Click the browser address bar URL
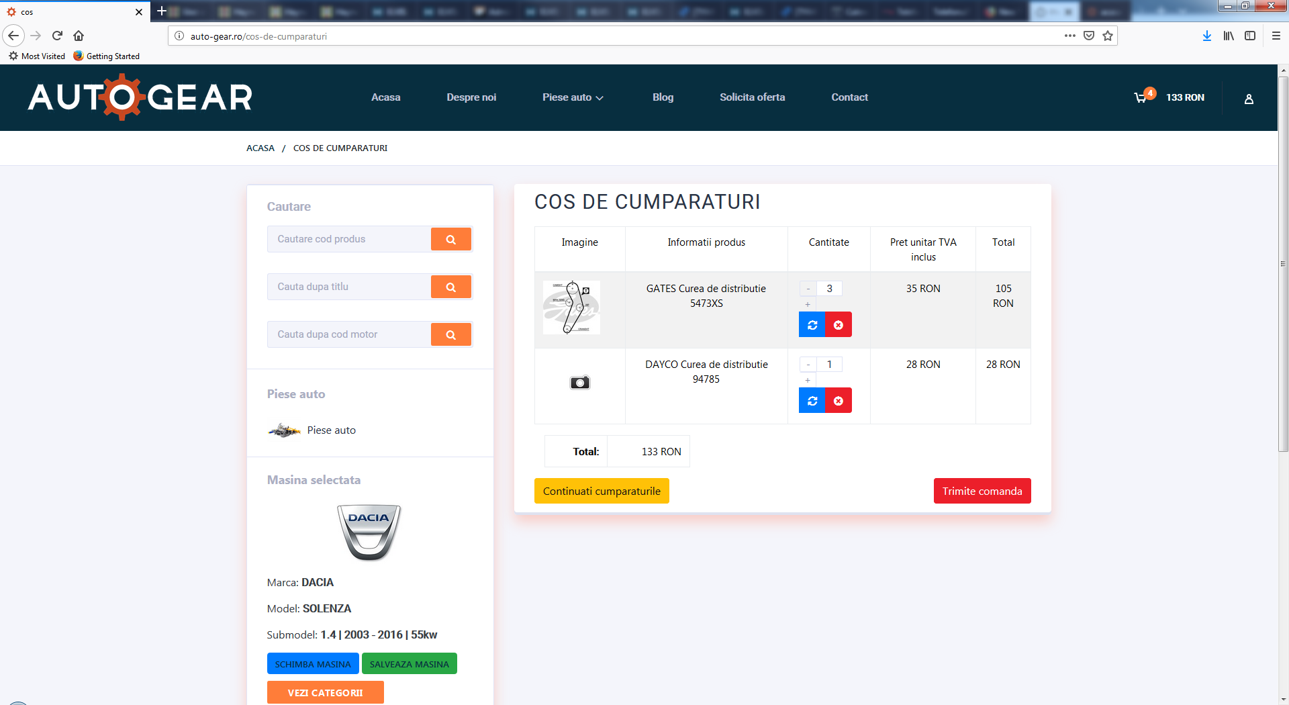Image resolution: width=1289 pixels, height=705 pixels. click(258, 36)
